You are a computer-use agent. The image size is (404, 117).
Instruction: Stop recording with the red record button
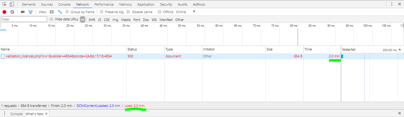point(4,12)
